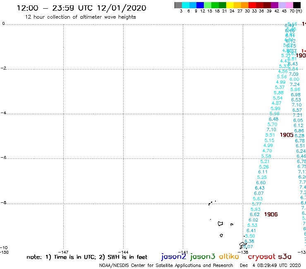Click the '1906' track time marker
The image size is (306, 269).
pos(271,214)
